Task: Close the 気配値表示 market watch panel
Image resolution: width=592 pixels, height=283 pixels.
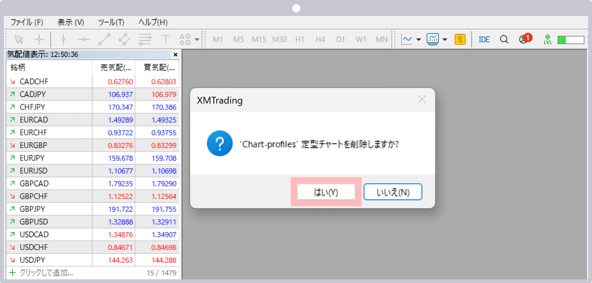Action: click(x=175, y=54)
